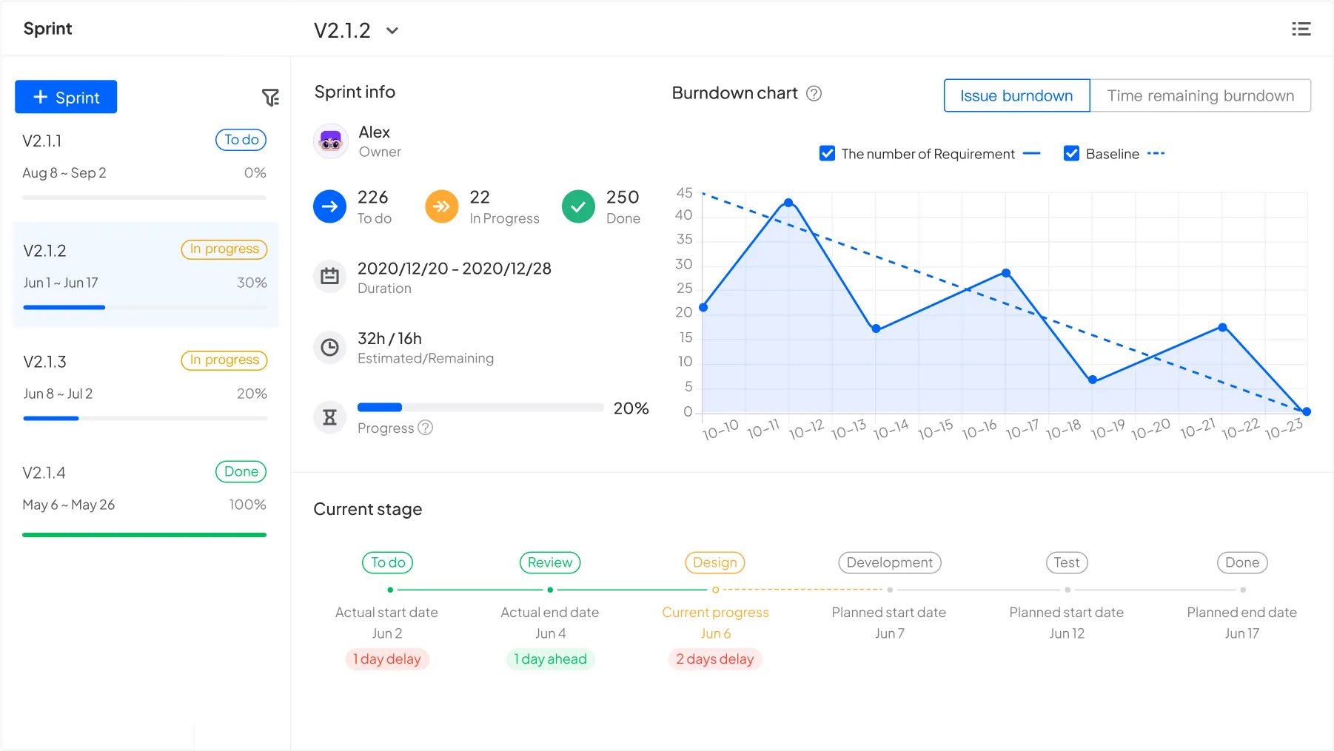This screenshot has width=1334, height=751.
Task: Click the Progress help question icon
Action: (x=425, y=428)
